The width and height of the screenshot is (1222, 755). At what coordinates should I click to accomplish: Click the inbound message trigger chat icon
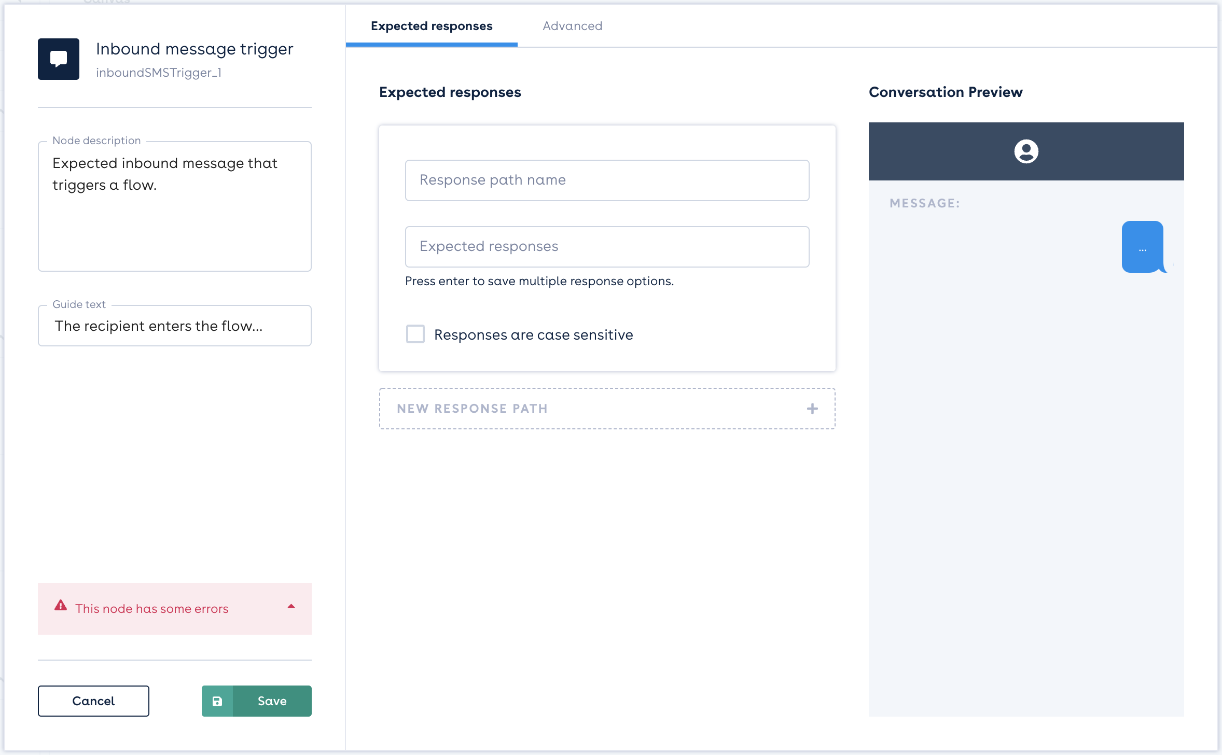click(59, 59)
